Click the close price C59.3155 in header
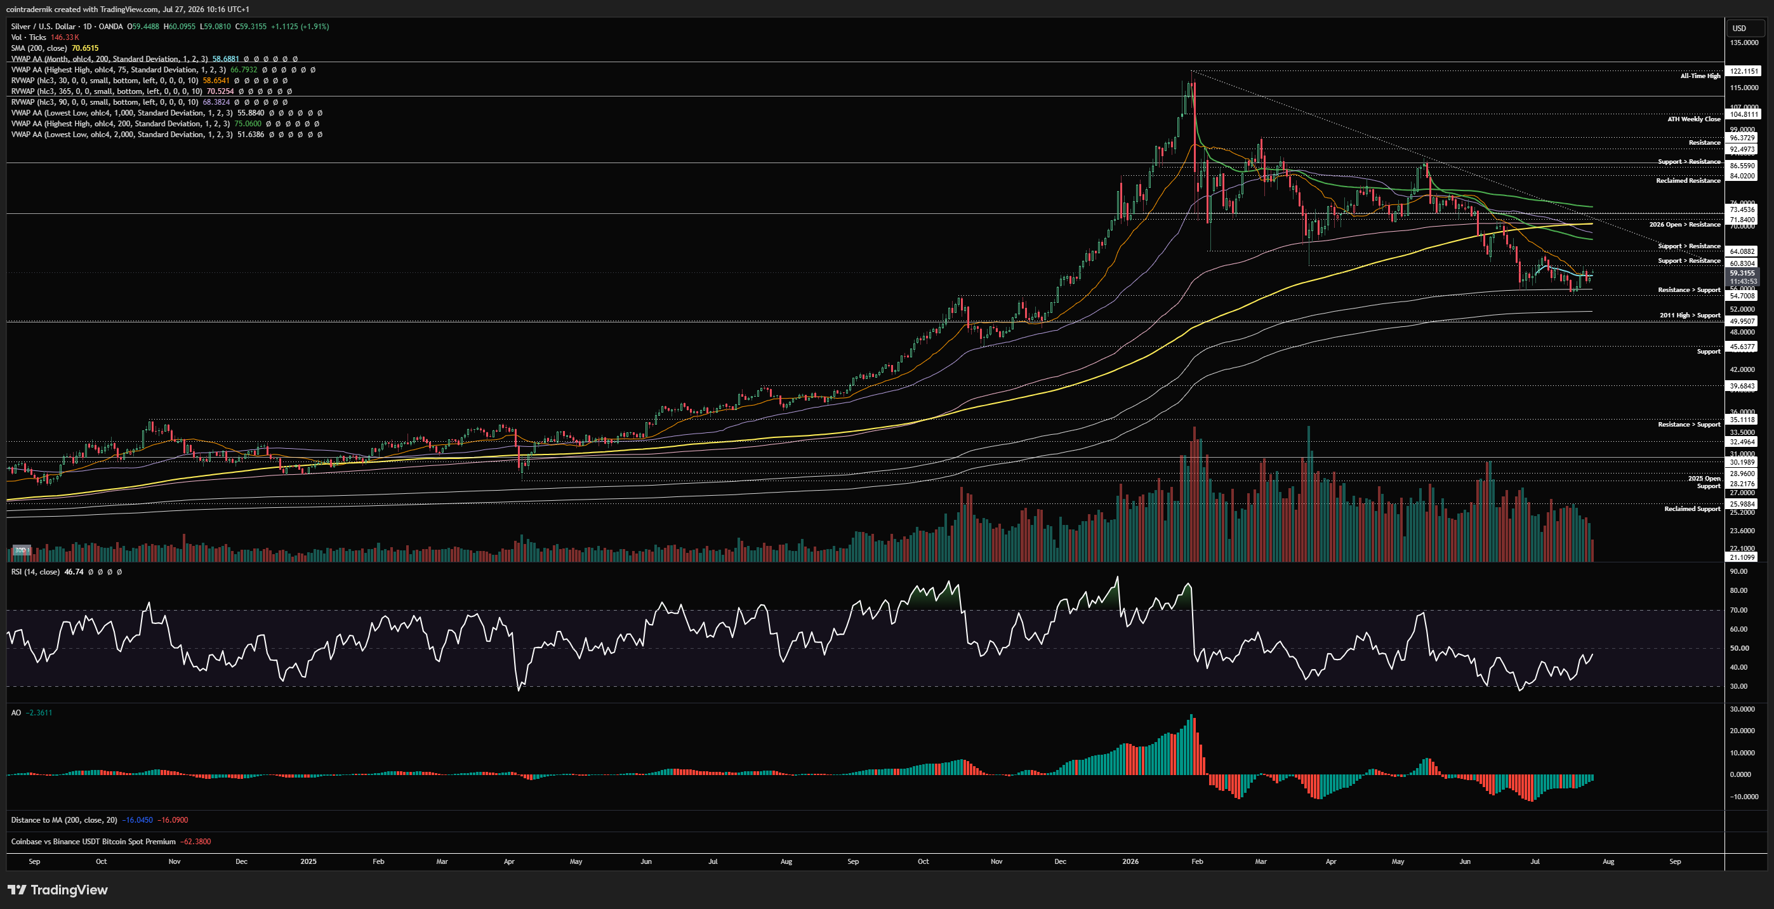The width and height of the screenshot is (1774, 909). point(251,26)
